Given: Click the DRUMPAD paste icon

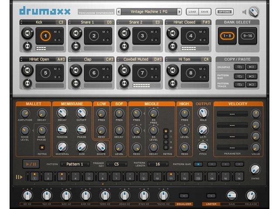Looking at the screenshot, I should pyautogui.click(x=252, y=67).
